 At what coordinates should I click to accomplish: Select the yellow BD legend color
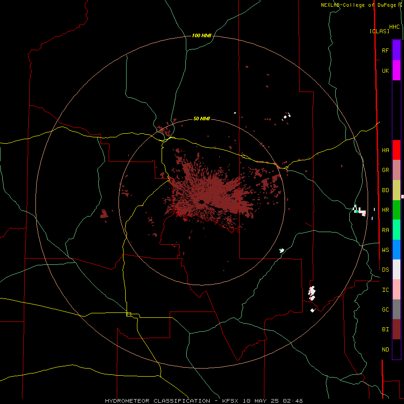pos(396,190)
